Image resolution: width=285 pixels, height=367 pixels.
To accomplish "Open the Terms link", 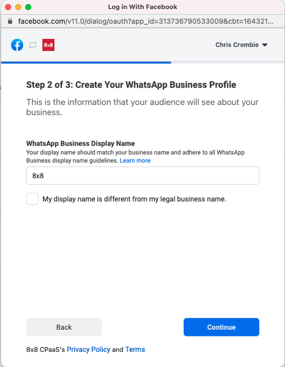I will tap(135, 349).
